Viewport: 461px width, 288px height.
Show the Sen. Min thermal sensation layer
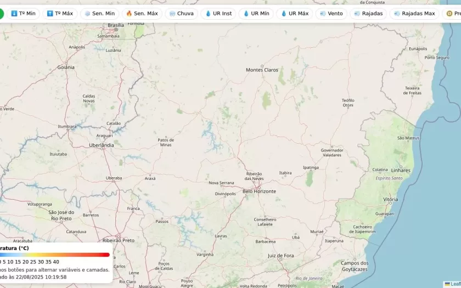pos(100,14)
